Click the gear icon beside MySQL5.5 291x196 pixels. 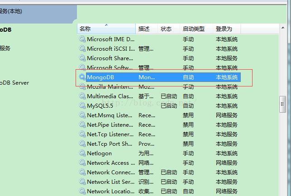coord(82,106)
